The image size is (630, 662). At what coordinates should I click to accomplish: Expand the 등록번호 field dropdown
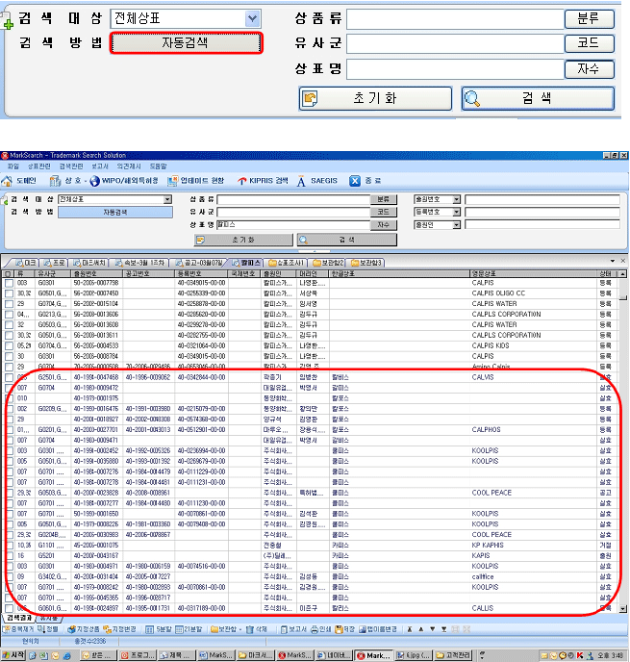click(456, 212)
